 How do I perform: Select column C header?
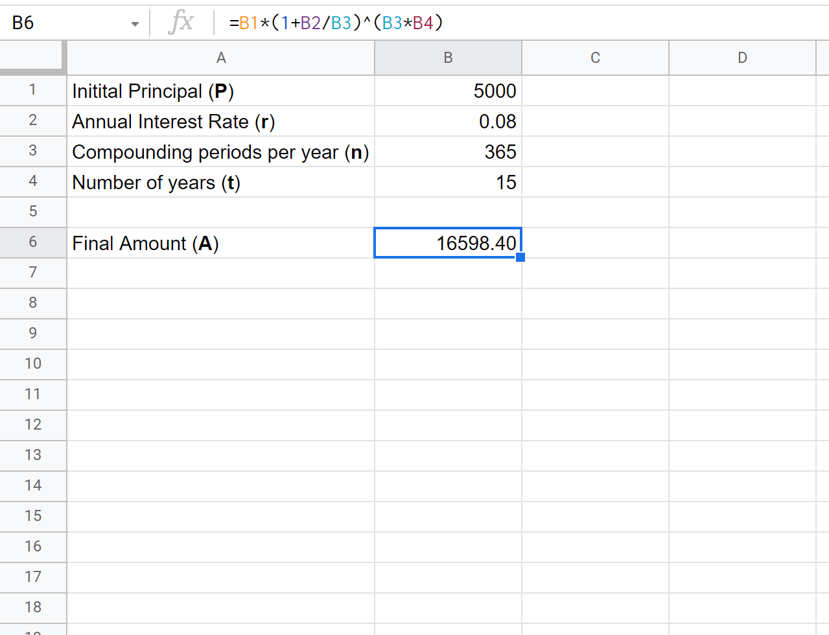[595, 58]
